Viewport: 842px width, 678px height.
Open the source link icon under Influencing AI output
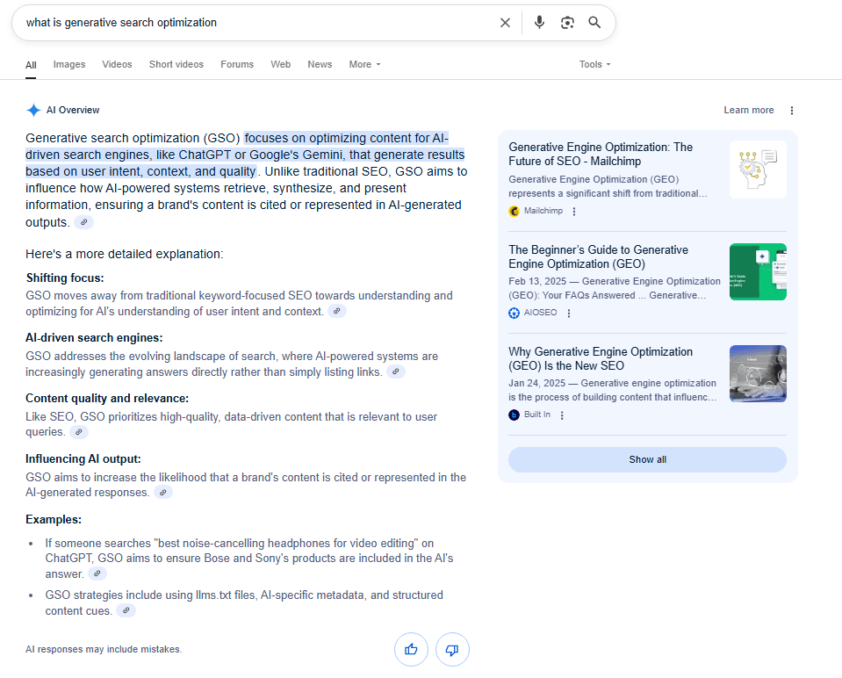pos(163,492)
